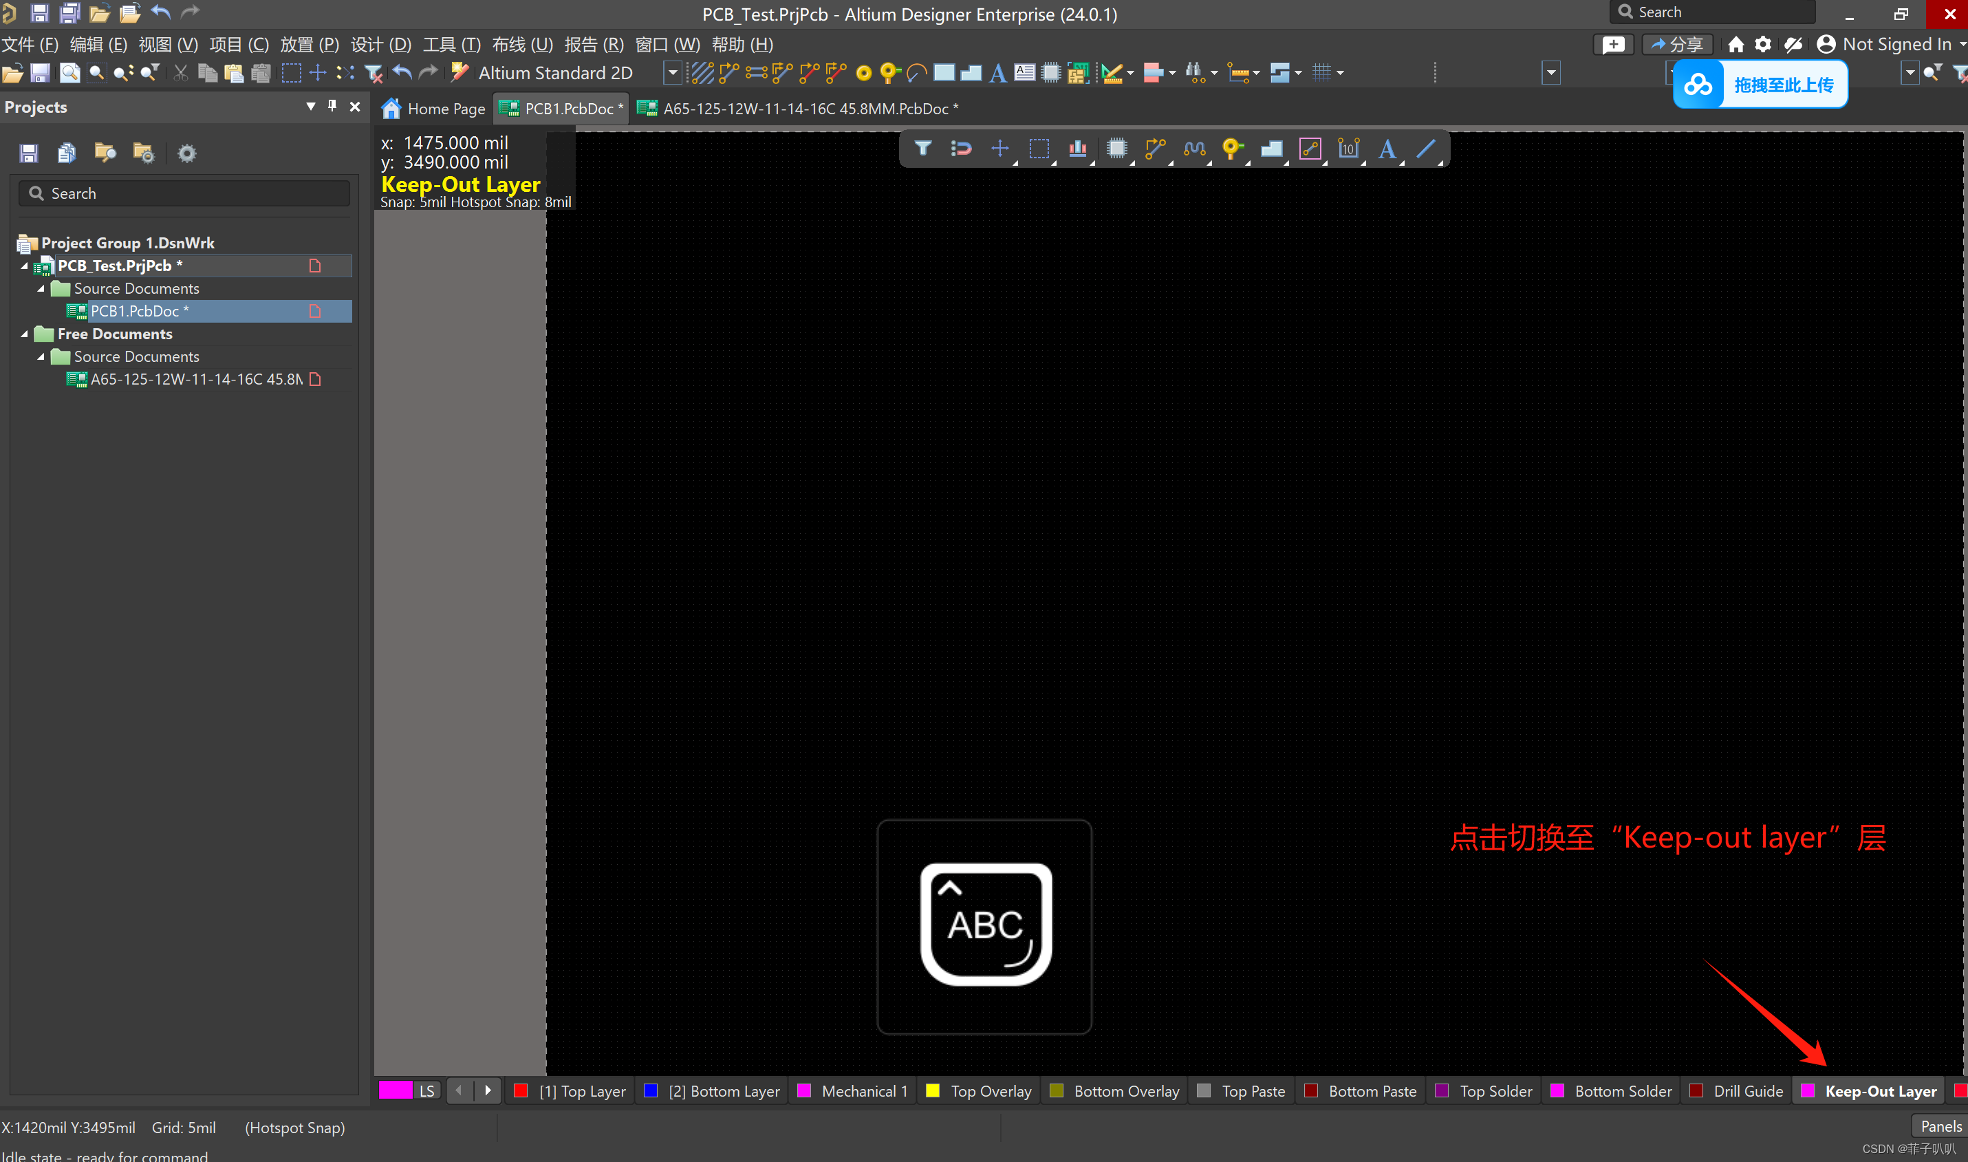1968x1162 pixels.
Task: Open the Altium Standard 2D view dropdown
Action: 671,73
